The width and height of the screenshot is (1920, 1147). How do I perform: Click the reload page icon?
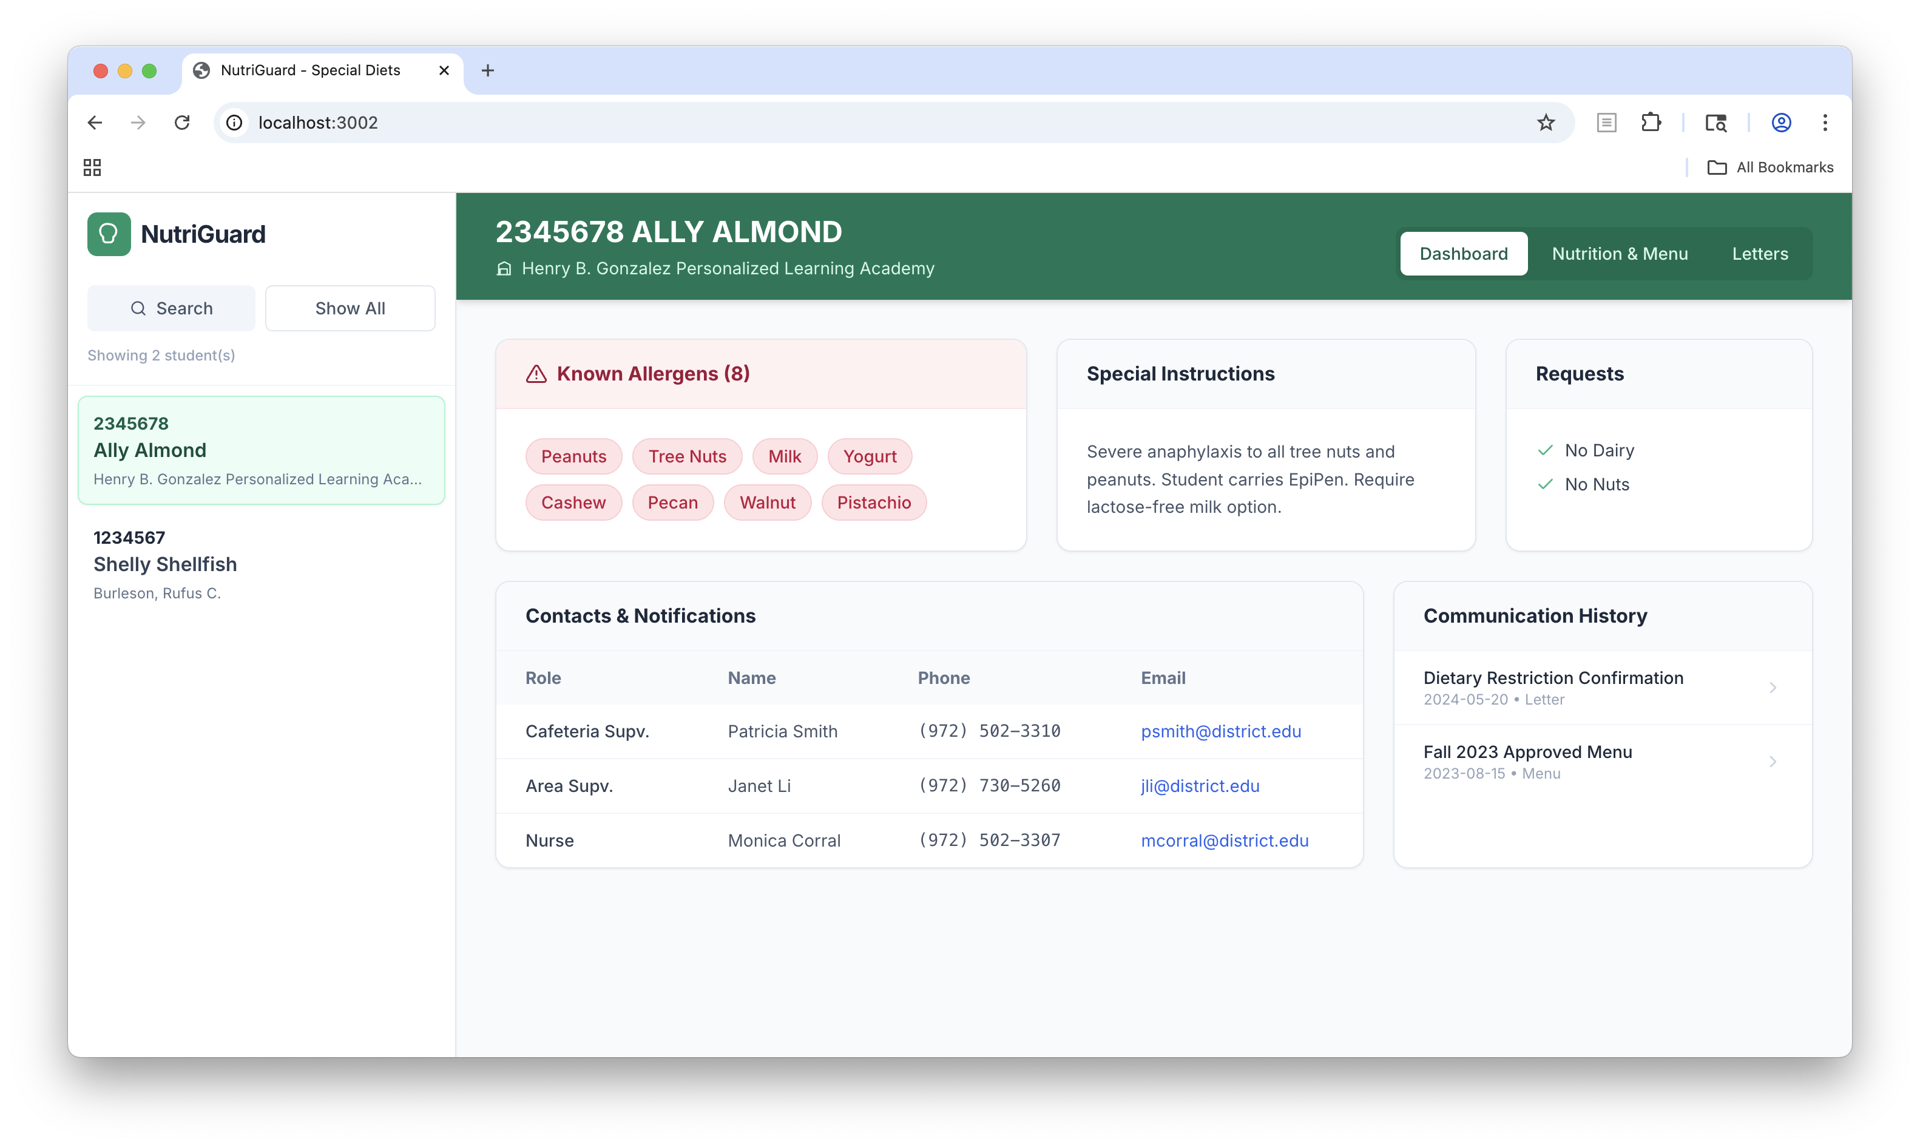click(x=182, y=122)
